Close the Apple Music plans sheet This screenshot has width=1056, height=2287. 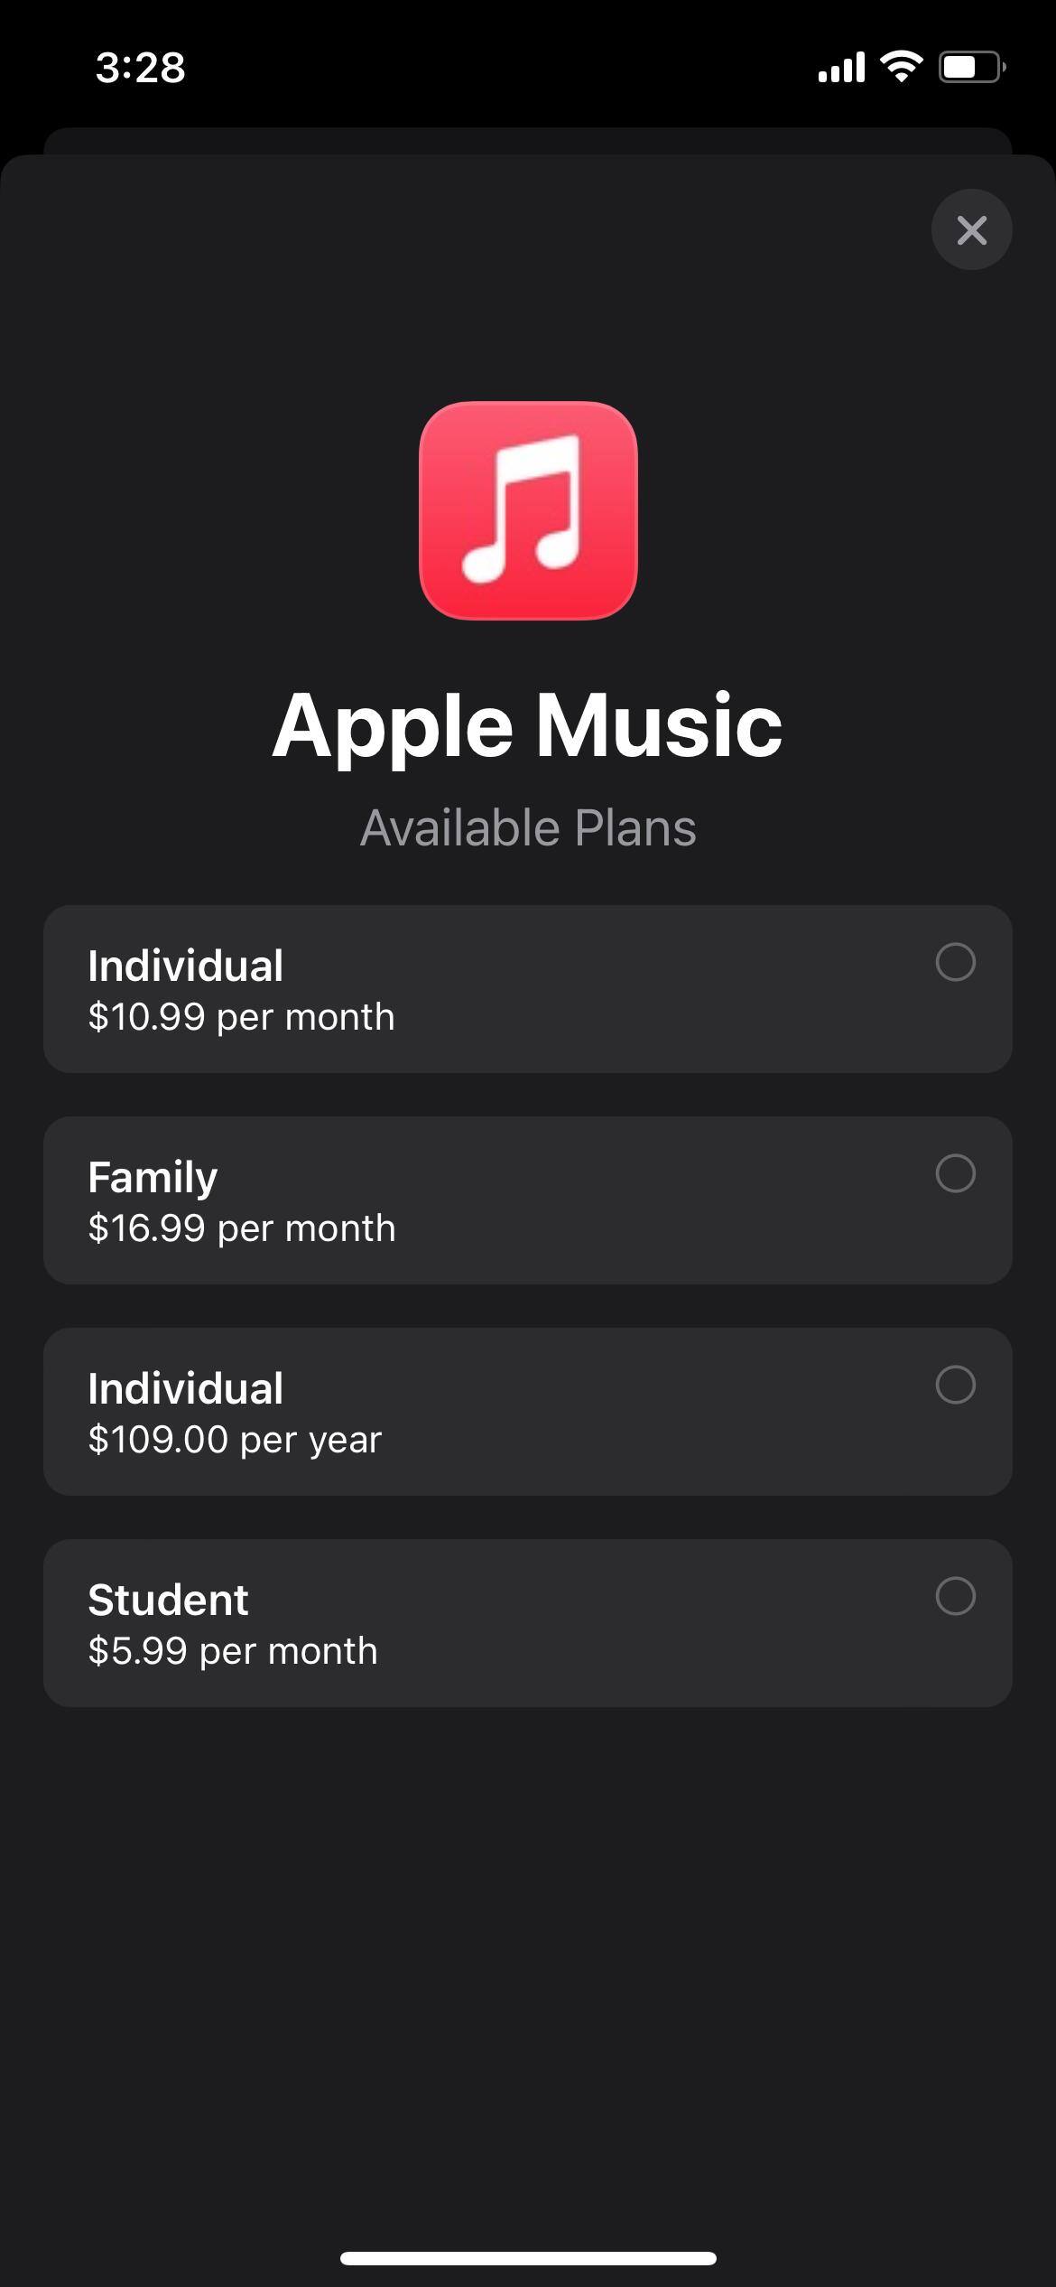(x=971, y=229)
